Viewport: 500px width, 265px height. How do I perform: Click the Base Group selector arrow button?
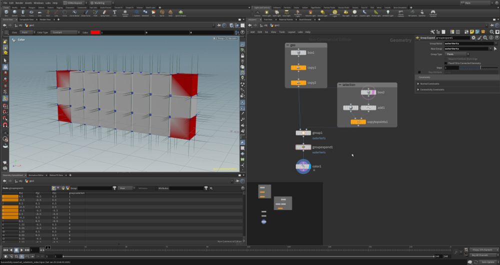click(x=495, y=49)
